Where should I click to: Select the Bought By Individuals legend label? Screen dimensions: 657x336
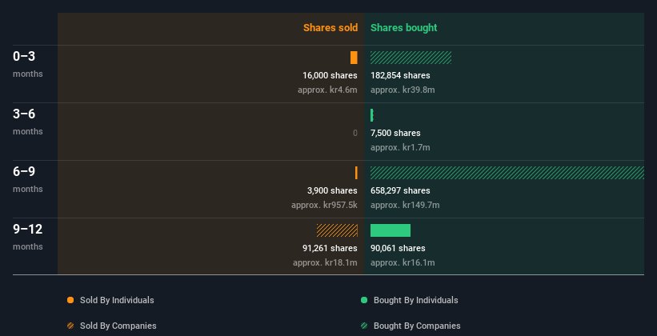coord(415,300)
